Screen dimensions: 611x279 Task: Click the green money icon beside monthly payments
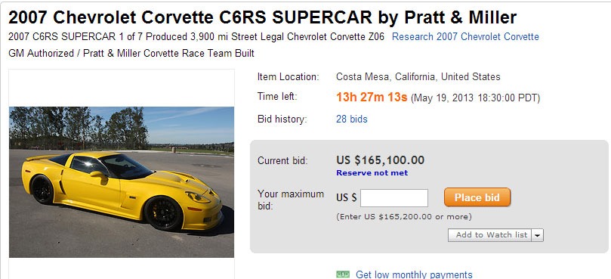[x=343, y=274]
